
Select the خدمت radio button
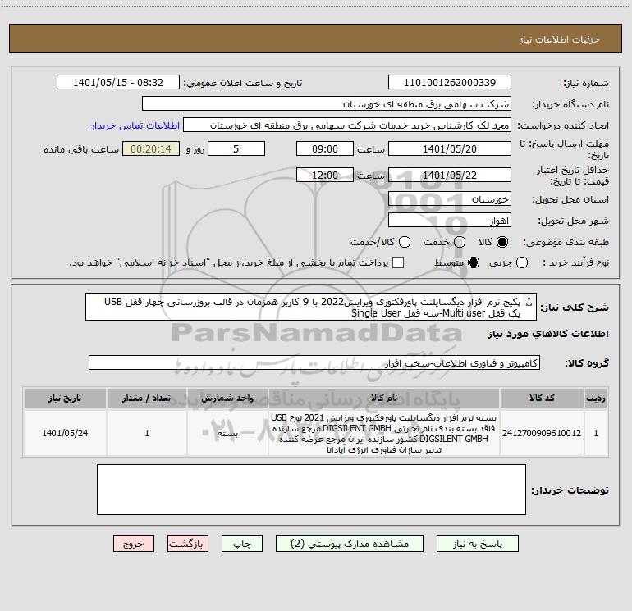(460, 242)
